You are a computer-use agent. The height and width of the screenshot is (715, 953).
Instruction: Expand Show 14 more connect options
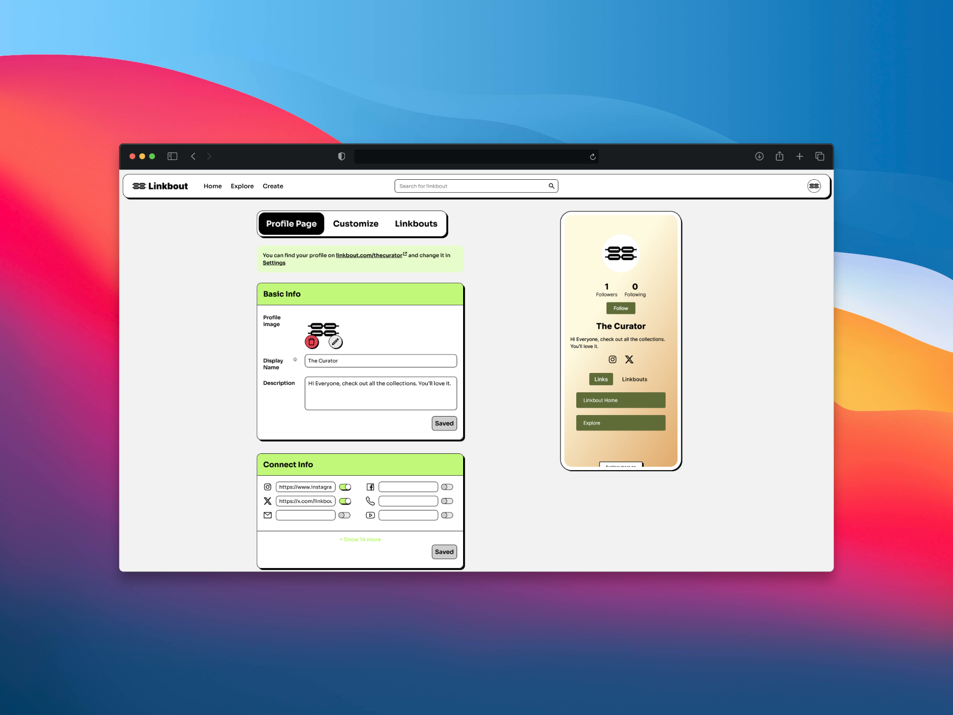(x=360, y=539)
